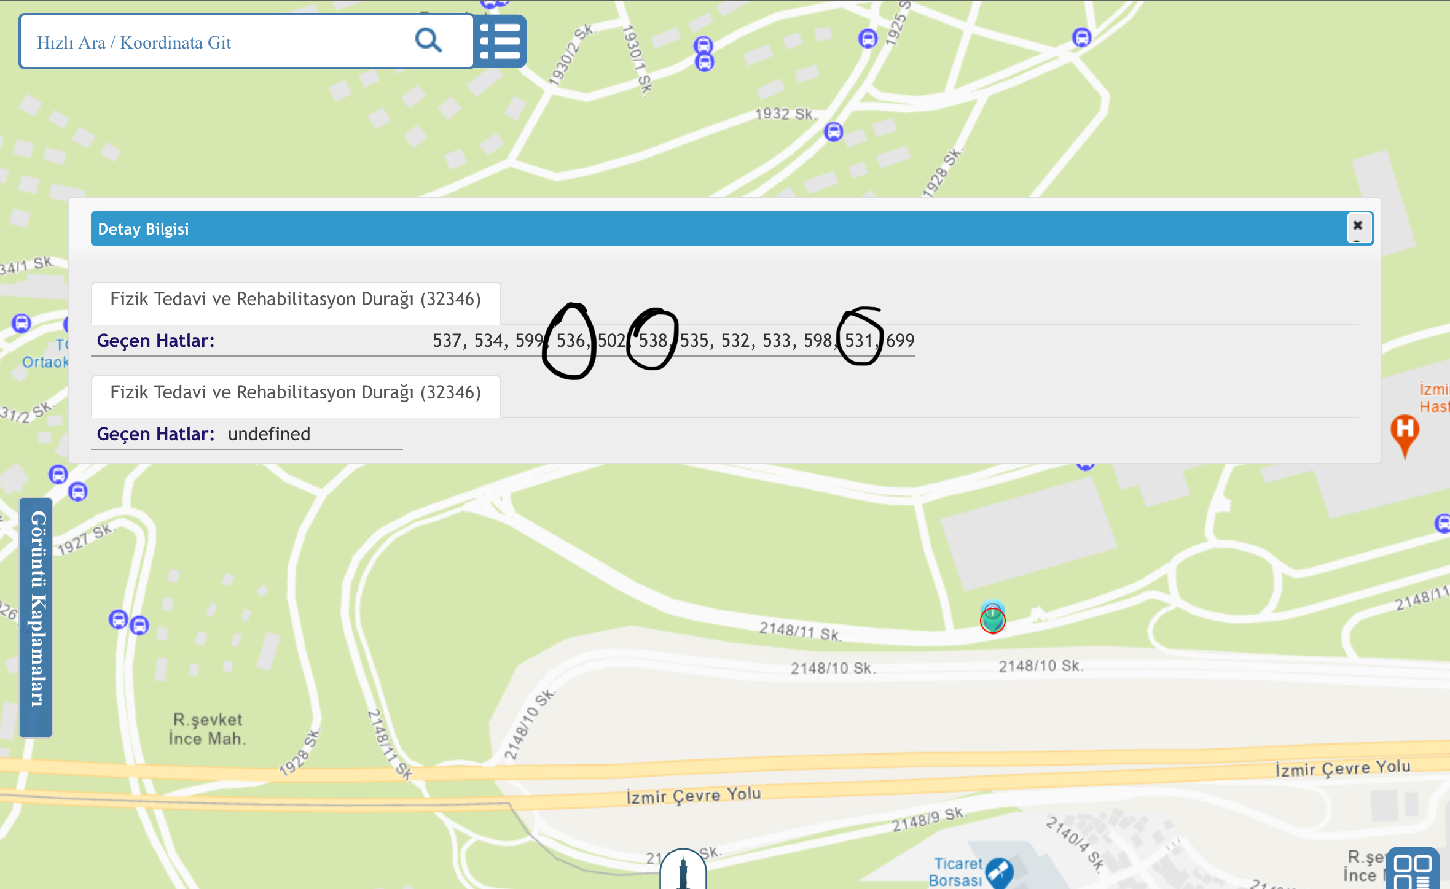Close the Detay Bilgisi dialog
Screen dimensions: 1450x889
(1358, 226)
